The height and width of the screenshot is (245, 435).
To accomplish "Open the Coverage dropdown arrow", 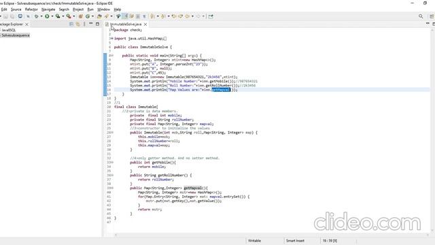I will (x=63, y=16).
